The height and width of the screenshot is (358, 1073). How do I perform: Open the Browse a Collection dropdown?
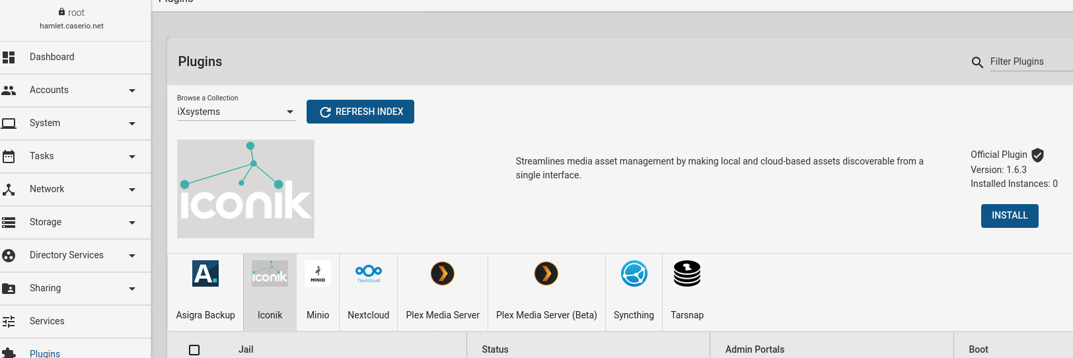click(235, 112)
